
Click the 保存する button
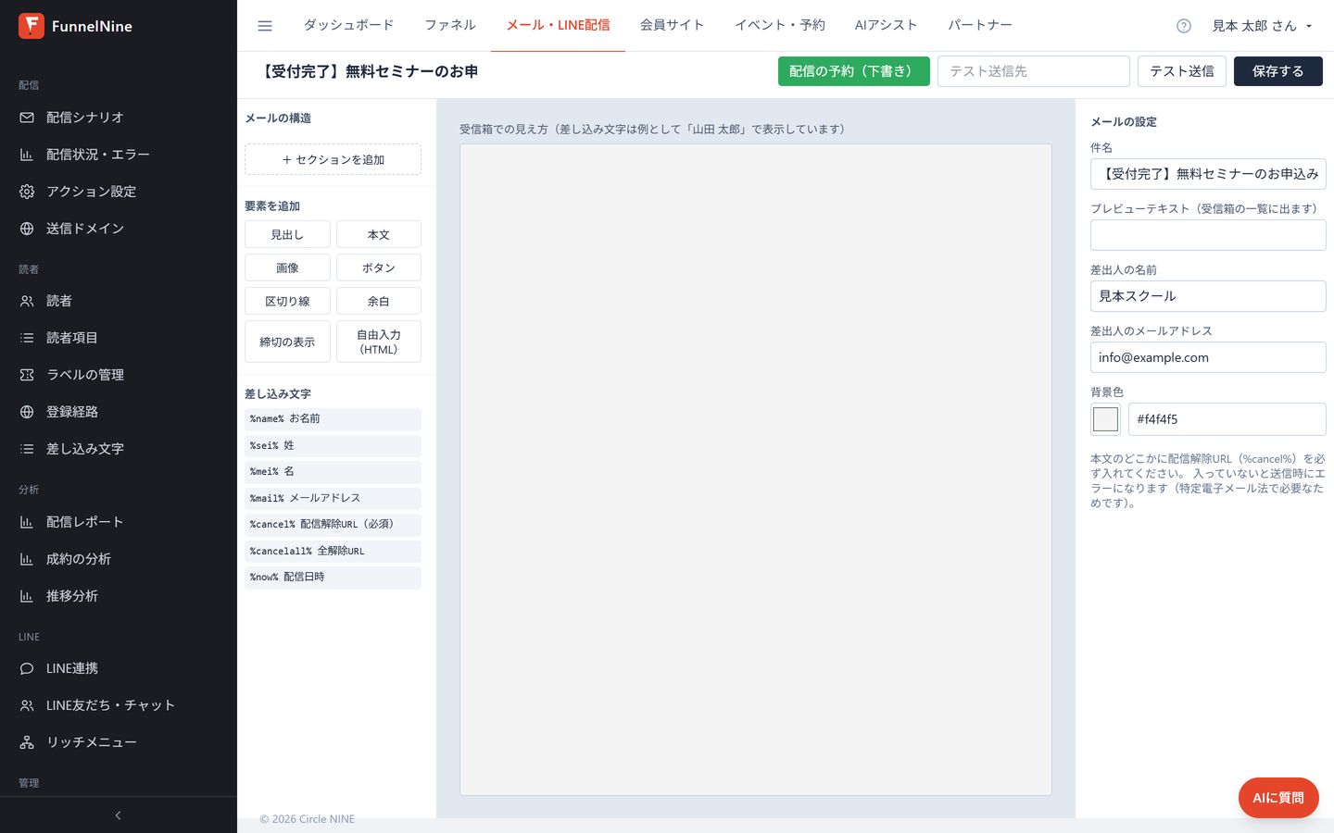1278,71
